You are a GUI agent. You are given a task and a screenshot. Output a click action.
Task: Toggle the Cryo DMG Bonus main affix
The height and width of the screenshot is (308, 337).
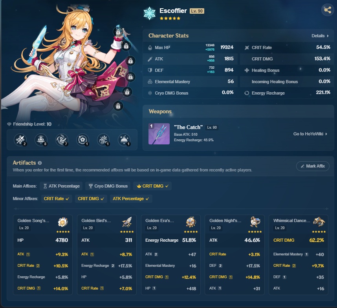tap(108, 186)
